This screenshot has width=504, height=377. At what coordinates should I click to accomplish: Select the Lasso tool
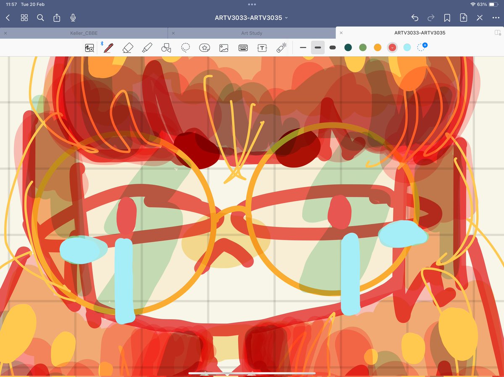tap(186, 48)
